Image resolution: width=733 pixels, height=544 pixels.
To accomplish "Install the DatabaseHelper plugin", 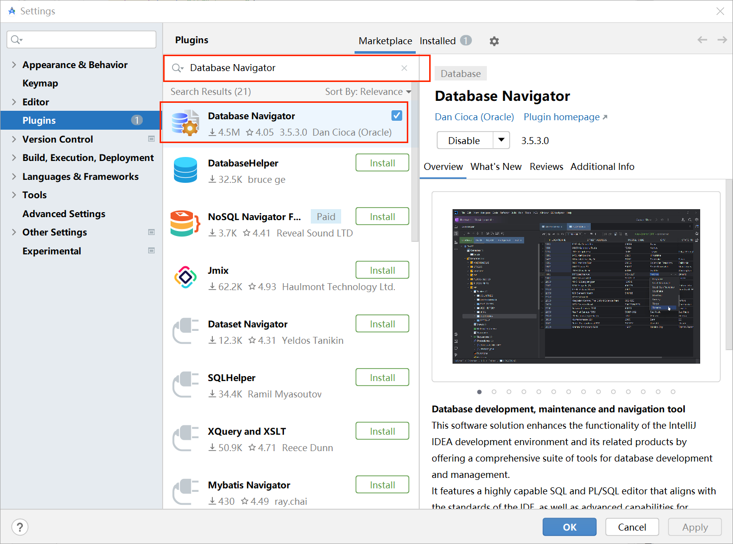I will [x=382, y=163].
